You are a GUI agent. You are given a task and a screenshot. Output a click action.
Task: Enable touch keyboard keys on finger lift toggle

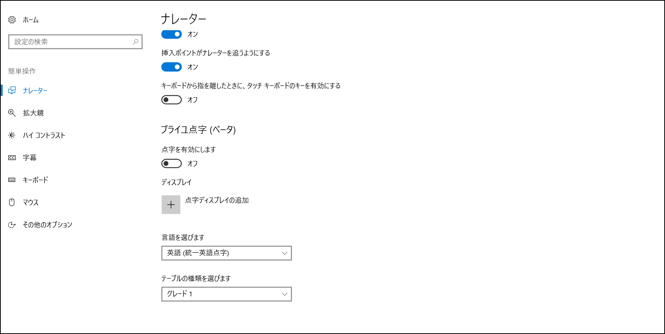point(171,100)
